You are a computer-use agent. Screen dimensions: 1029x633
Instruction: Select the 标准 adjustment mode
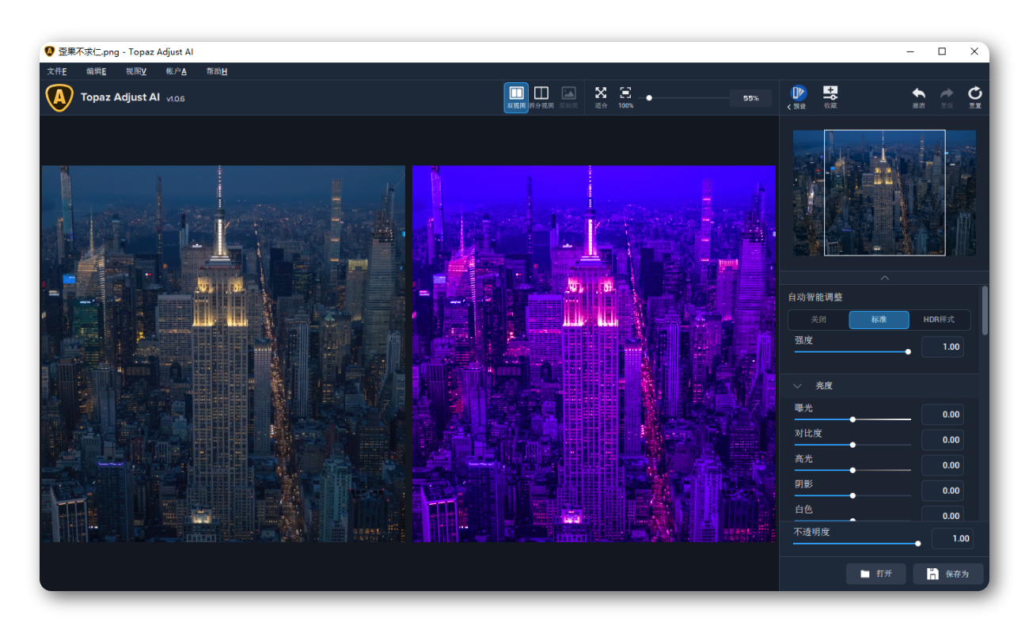pos(879,320)
